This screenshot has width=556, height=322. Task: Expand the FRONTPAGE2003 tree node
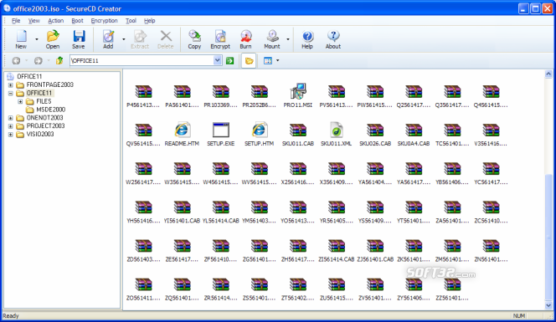tap(11, 85)
